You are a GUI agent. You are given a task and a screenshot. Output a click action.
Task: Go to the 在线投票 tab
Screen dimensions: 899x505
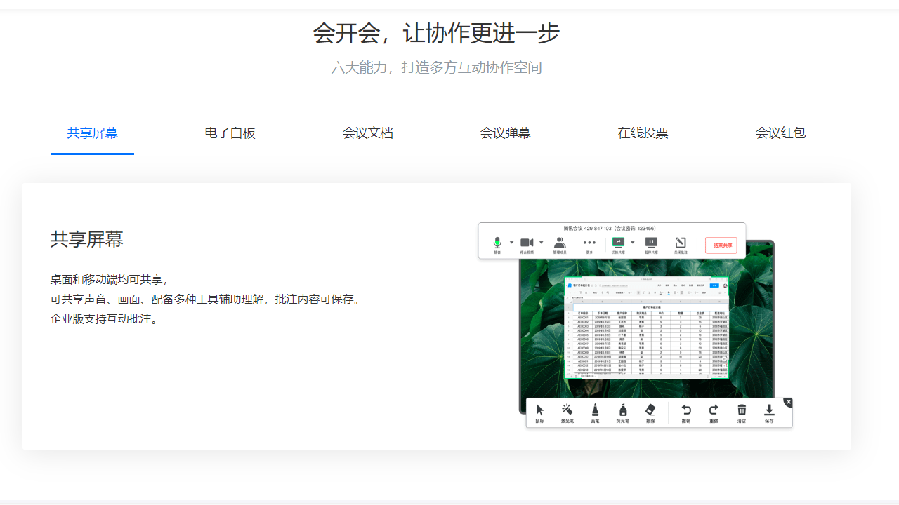(x=643, y=133)
